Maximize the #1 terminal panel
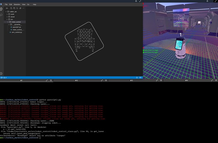Screen dimensions: 218x143 47,80
